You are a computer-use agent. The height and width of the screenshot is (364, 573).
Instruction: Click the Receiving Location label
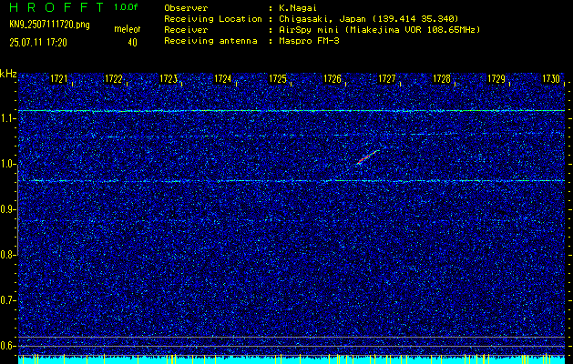pos(213,19)
